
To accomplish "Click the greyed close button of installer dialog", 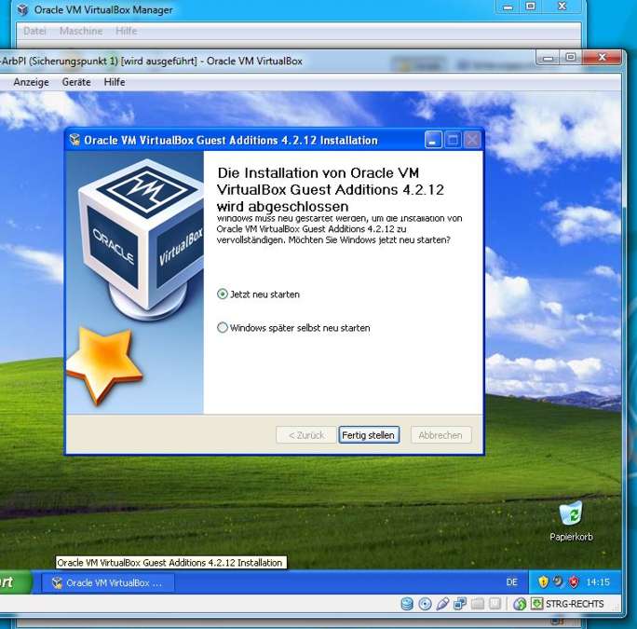I will (x=472, y=141).
